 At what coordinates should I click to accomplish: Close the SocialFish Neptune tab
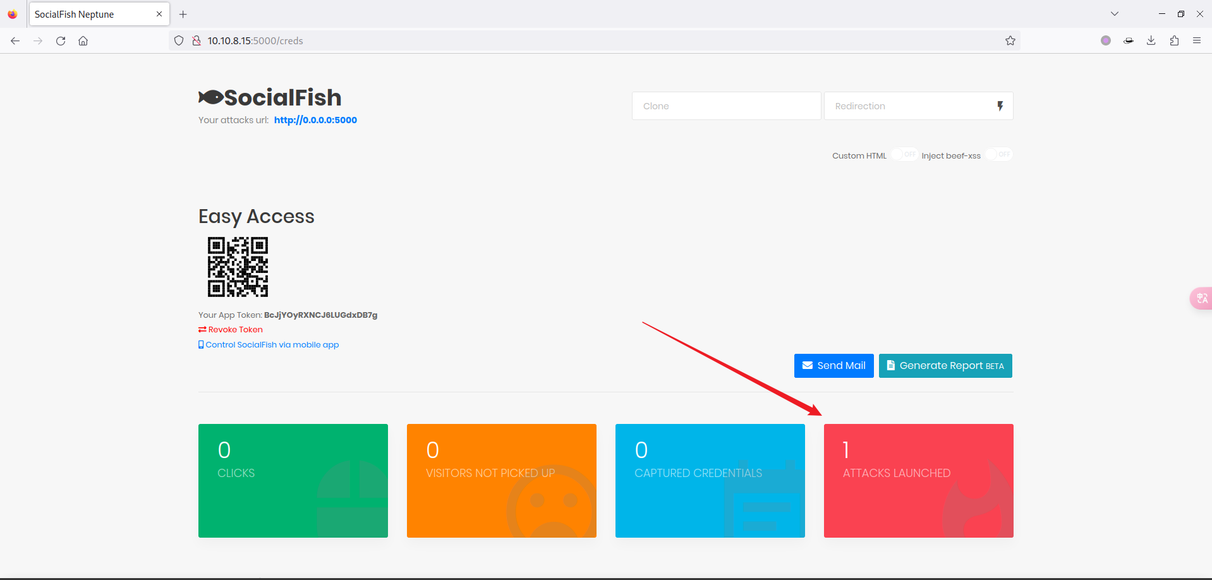coord(159,14)
